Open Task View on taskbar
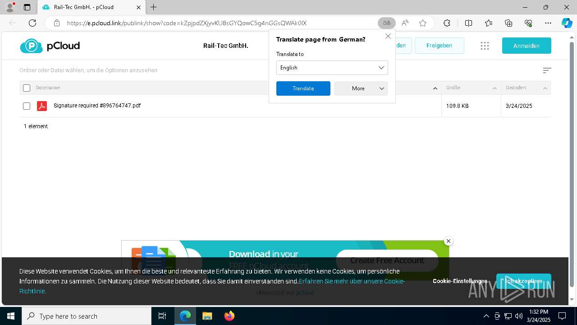This screenshot has height=325, width=577. (162, 316)
